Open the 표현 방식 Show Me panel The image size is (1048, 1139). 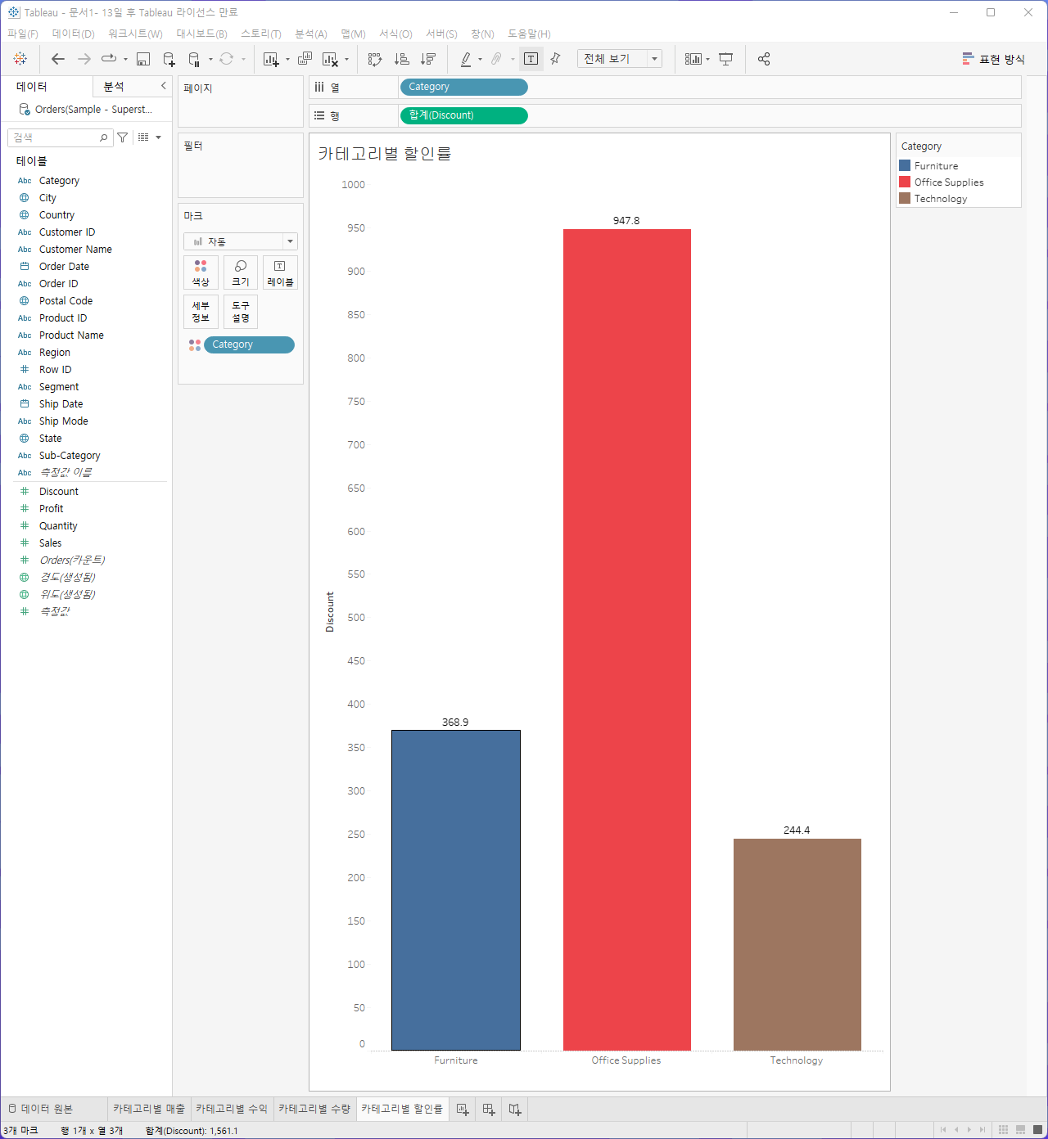[x=993, y=59]
